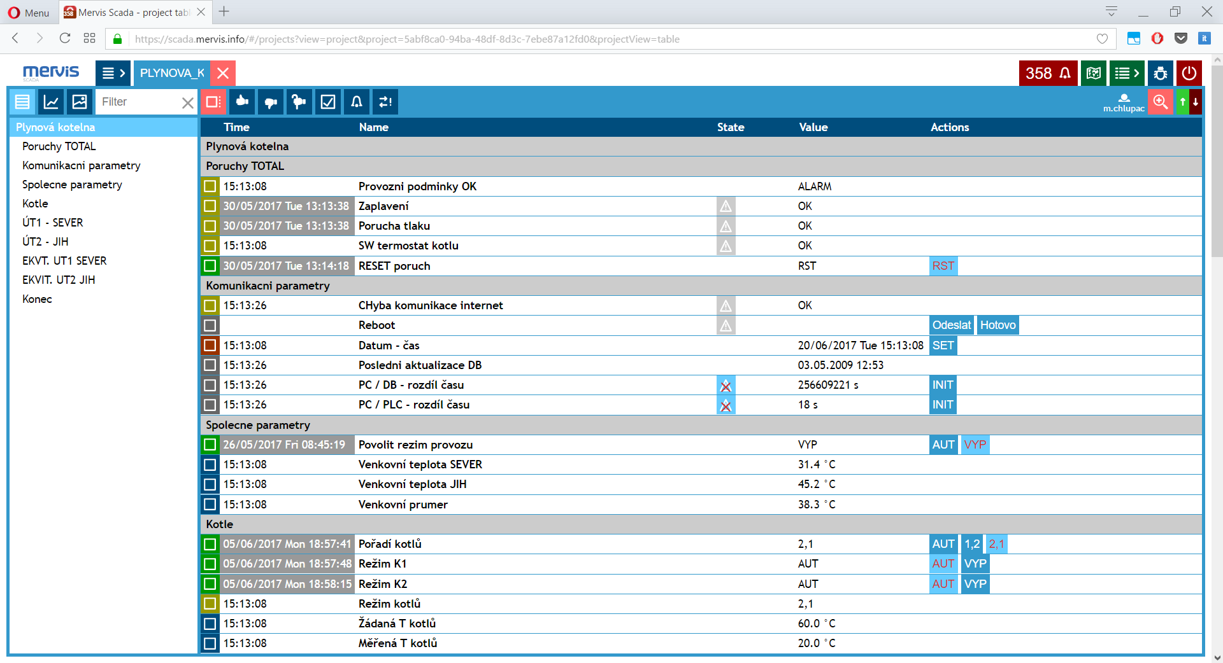
Task: Open the Opera Menu button
Action: pos(28,12)
